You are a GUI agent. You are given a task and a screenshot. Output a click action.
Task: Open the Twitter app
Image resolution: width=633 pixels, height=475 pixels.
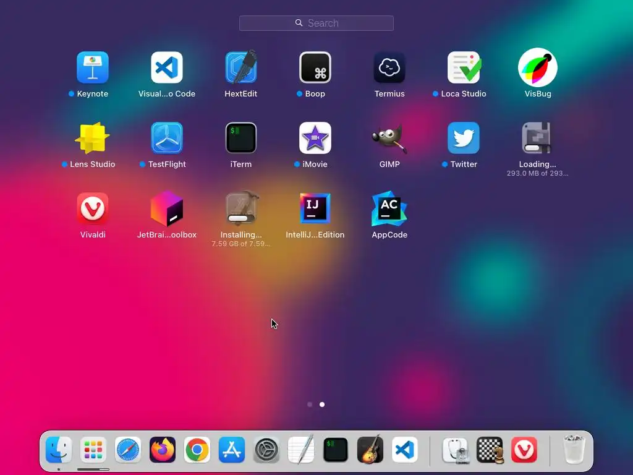click(x=464, y=138)
